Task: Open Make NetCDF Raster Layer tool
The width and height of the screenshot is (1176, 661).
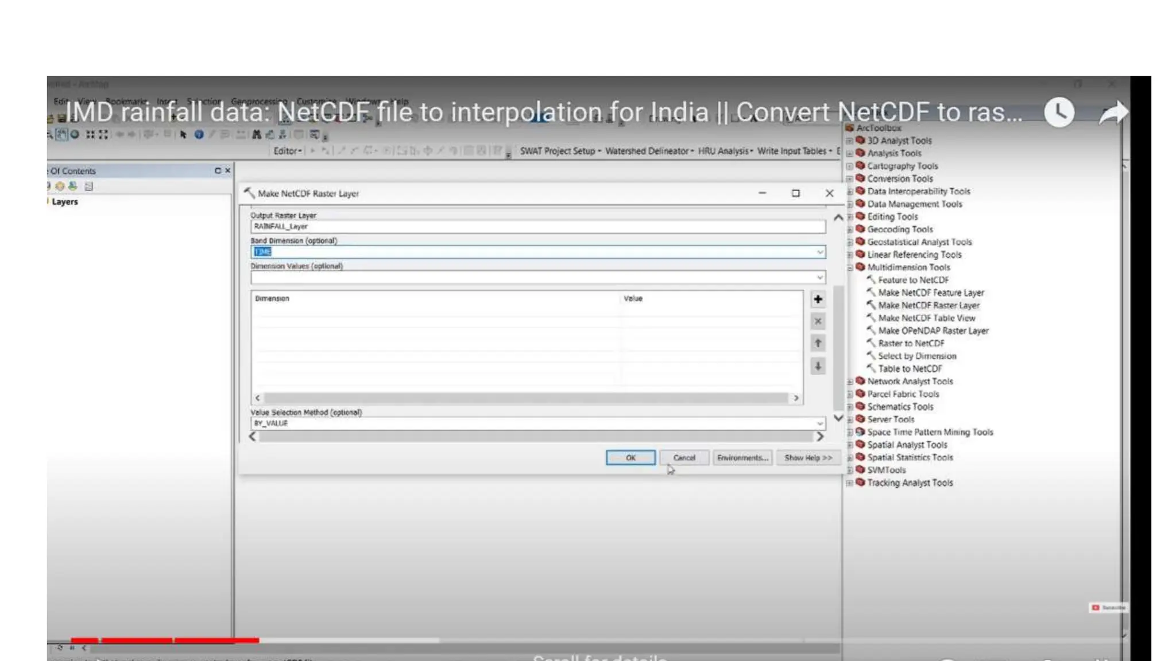Action: pyautogui.click(x=928, y=305)
